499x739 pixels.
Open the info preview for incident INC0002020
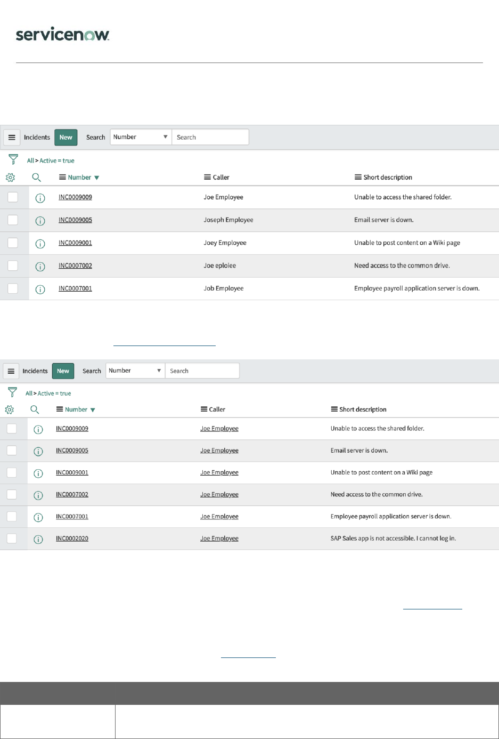(38, 539)
